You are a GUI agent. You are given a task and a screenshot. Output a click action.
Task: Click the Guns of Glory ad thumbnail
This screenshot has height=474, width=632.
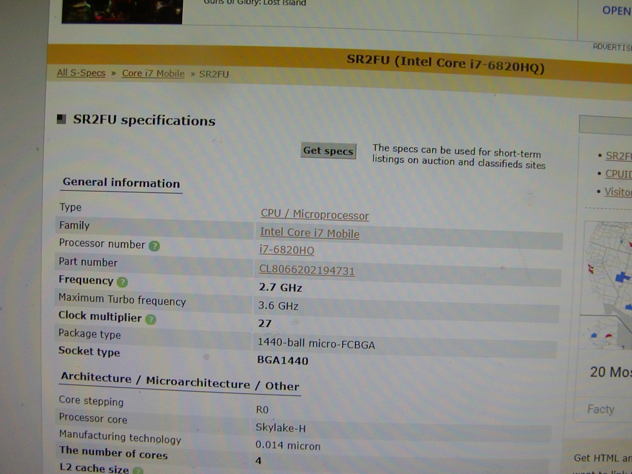(x=122, y=11)
